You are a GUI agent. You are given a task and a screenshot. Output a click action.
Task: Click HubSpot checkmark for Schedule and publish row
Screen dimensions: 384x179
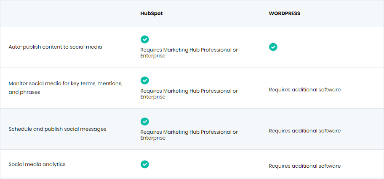pos(144,121)
